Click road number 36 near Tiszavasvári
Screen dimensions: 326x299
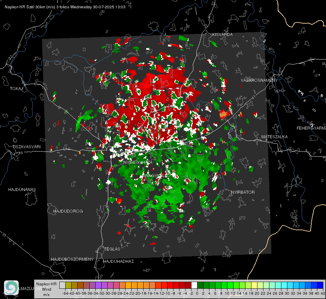[21, 153]
